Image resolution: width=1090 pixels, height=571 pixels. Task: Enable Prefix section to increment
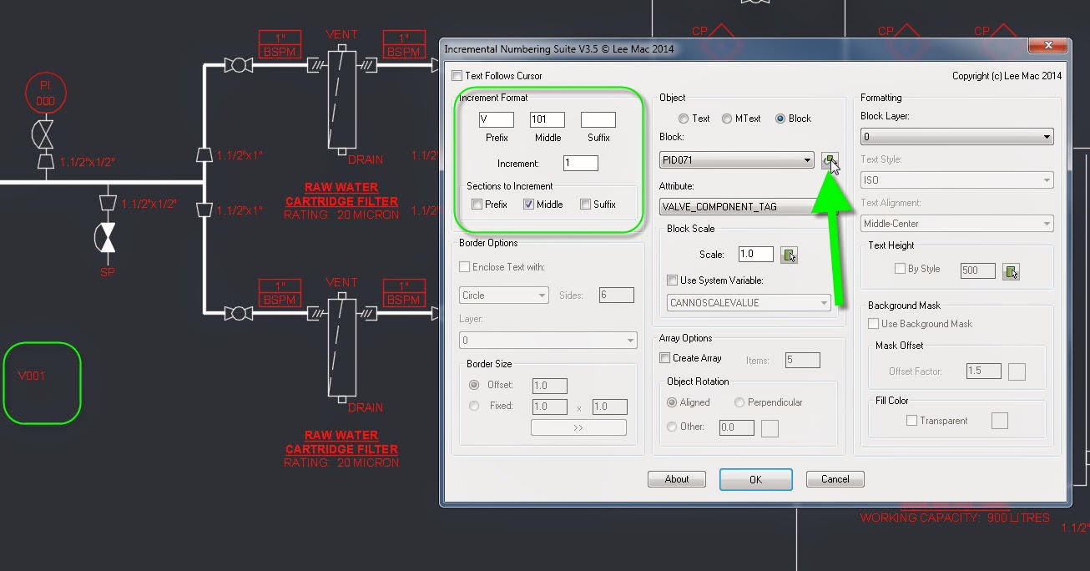[477, 205]
